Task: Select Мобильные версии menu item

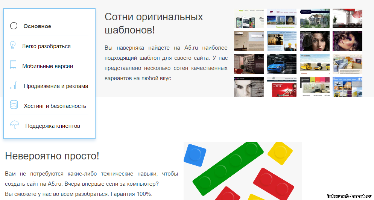Action: point(48,66)
